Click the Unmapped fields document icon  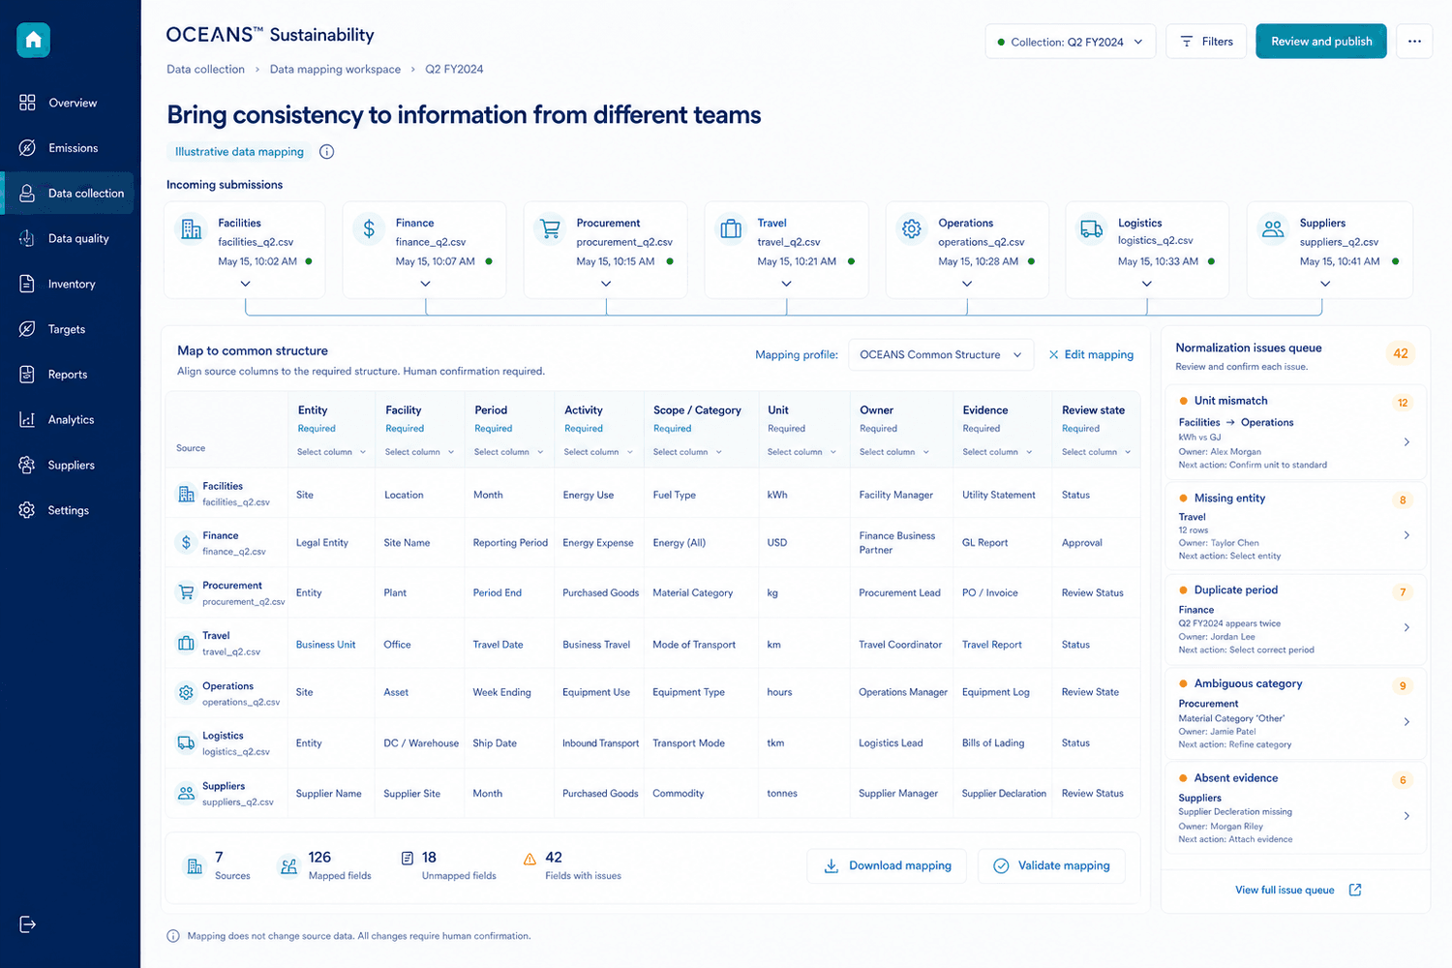(408, 859)
